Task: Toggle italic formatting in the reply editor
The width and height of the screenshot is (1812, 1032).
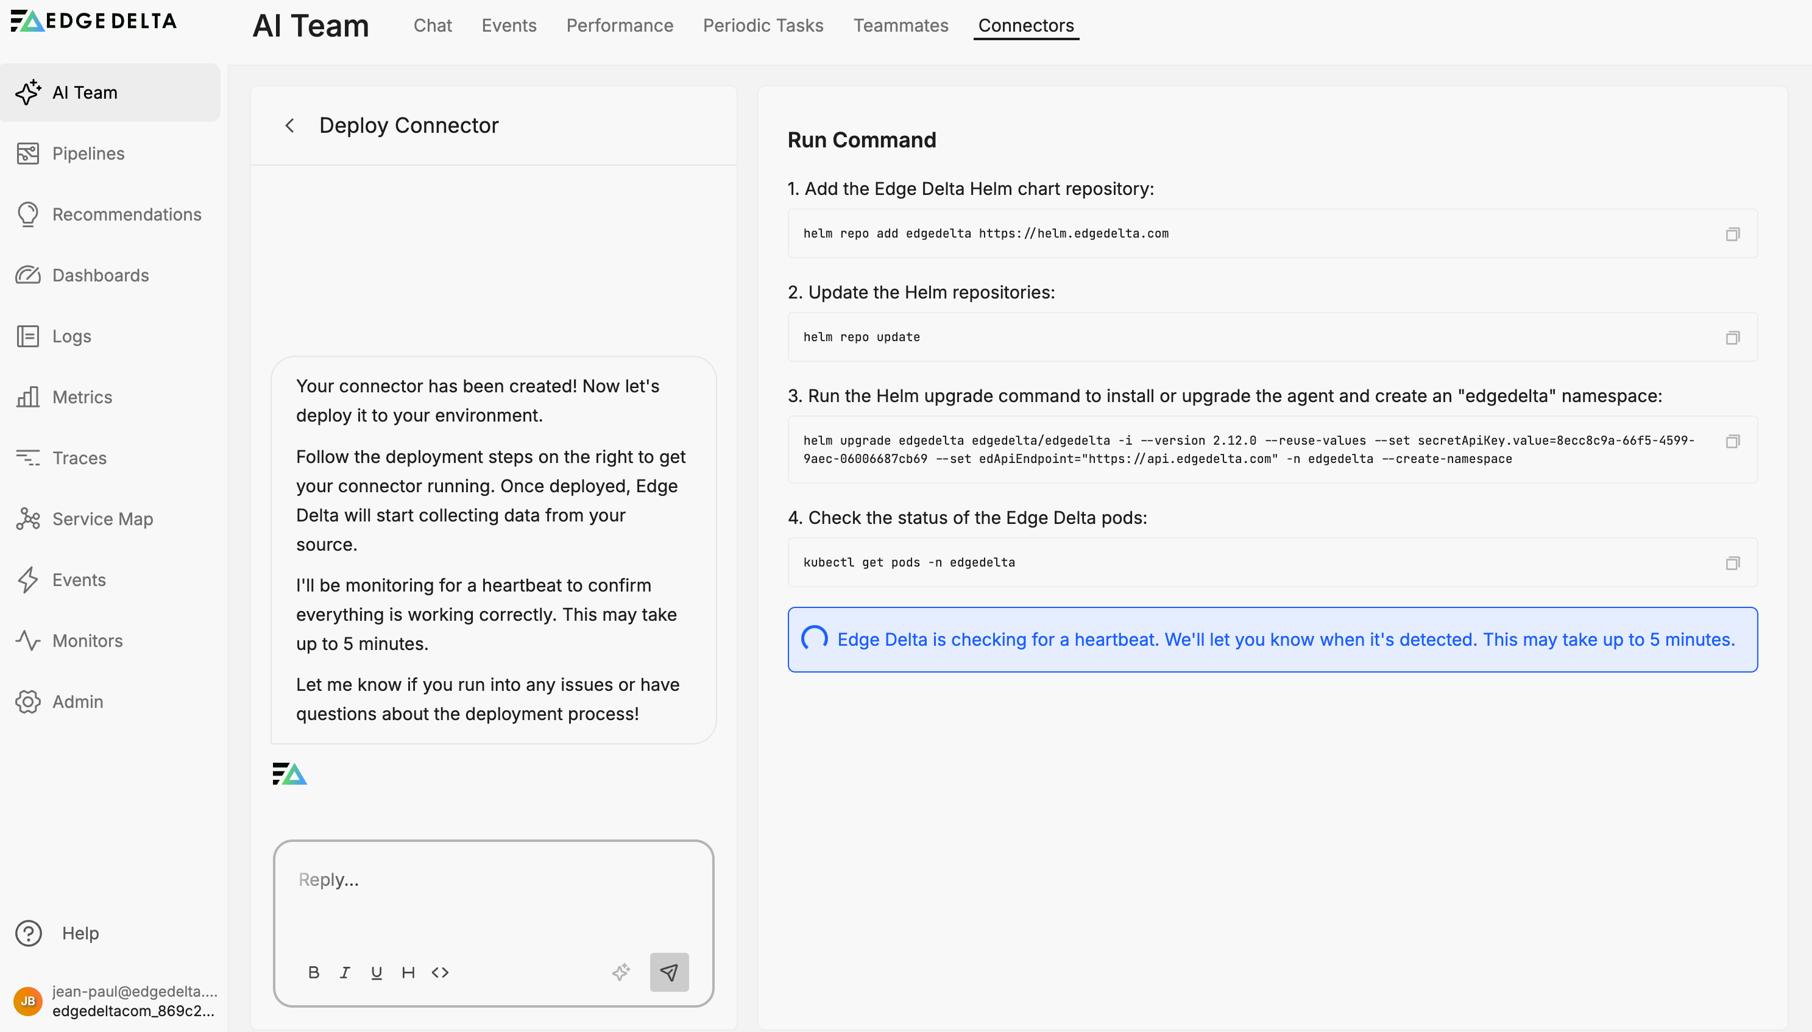Action: tap(345, 972)
